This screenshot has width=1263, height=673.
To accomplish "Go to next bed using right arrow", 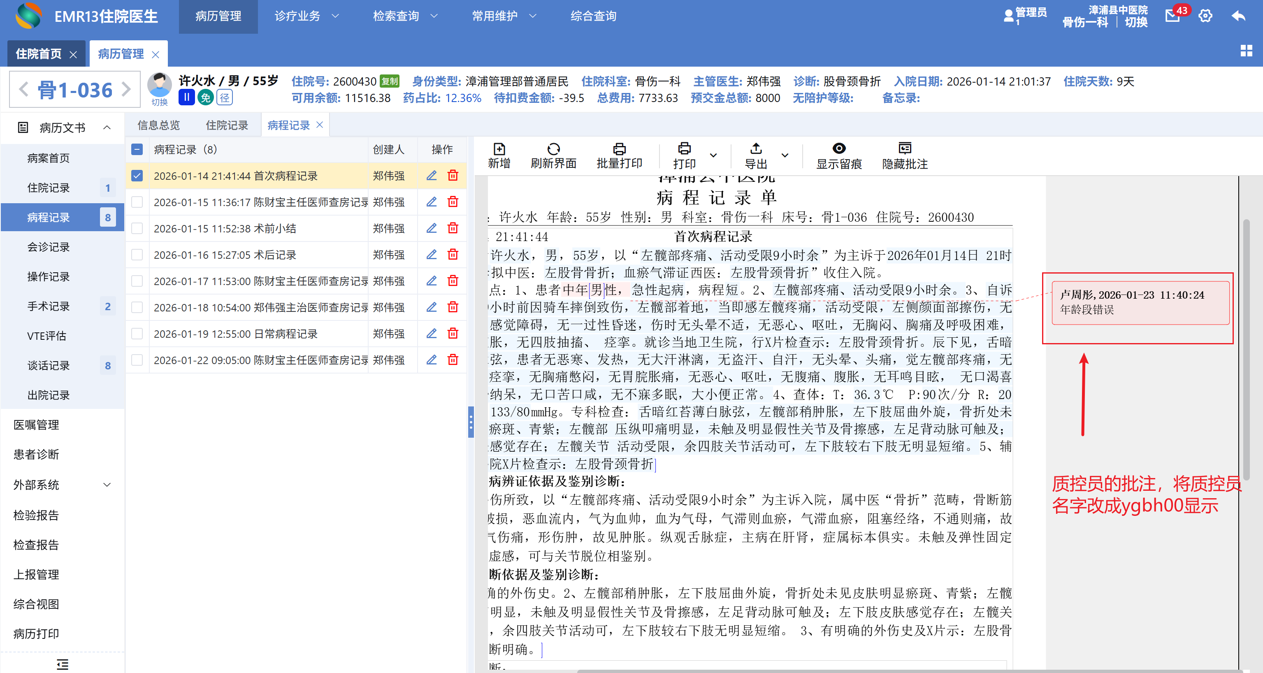I will [126, 89].
